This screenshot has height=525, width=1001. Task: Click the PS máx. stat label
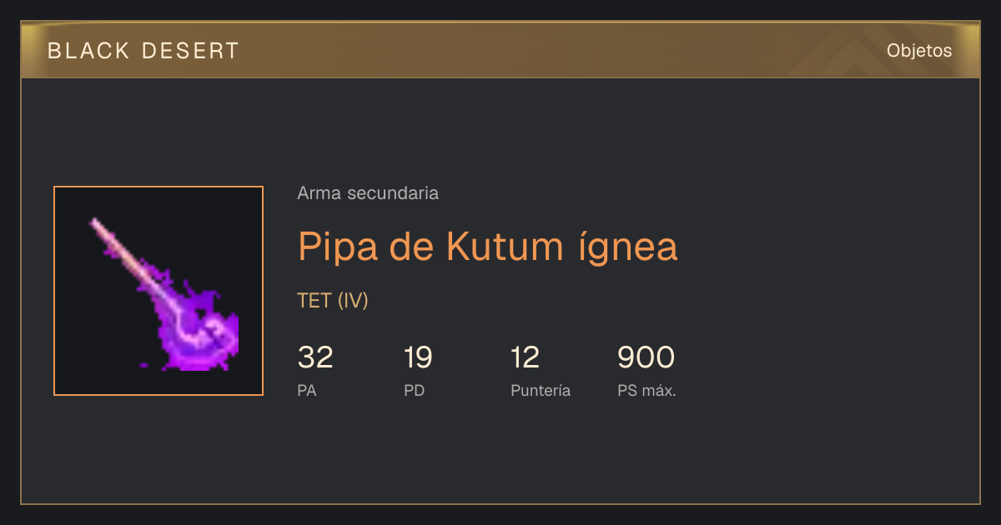[x=646, y=391]
